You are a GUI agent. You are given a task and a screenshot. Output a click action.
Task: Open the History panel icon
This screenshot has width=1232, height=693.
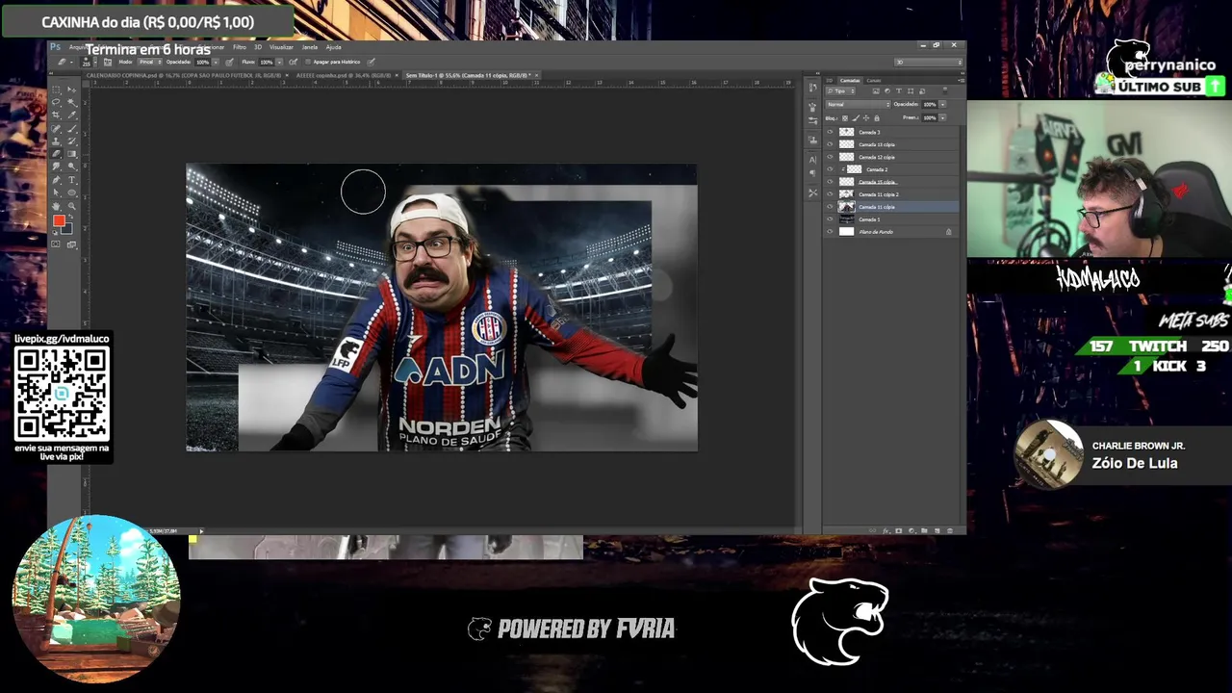pos(812,88)
